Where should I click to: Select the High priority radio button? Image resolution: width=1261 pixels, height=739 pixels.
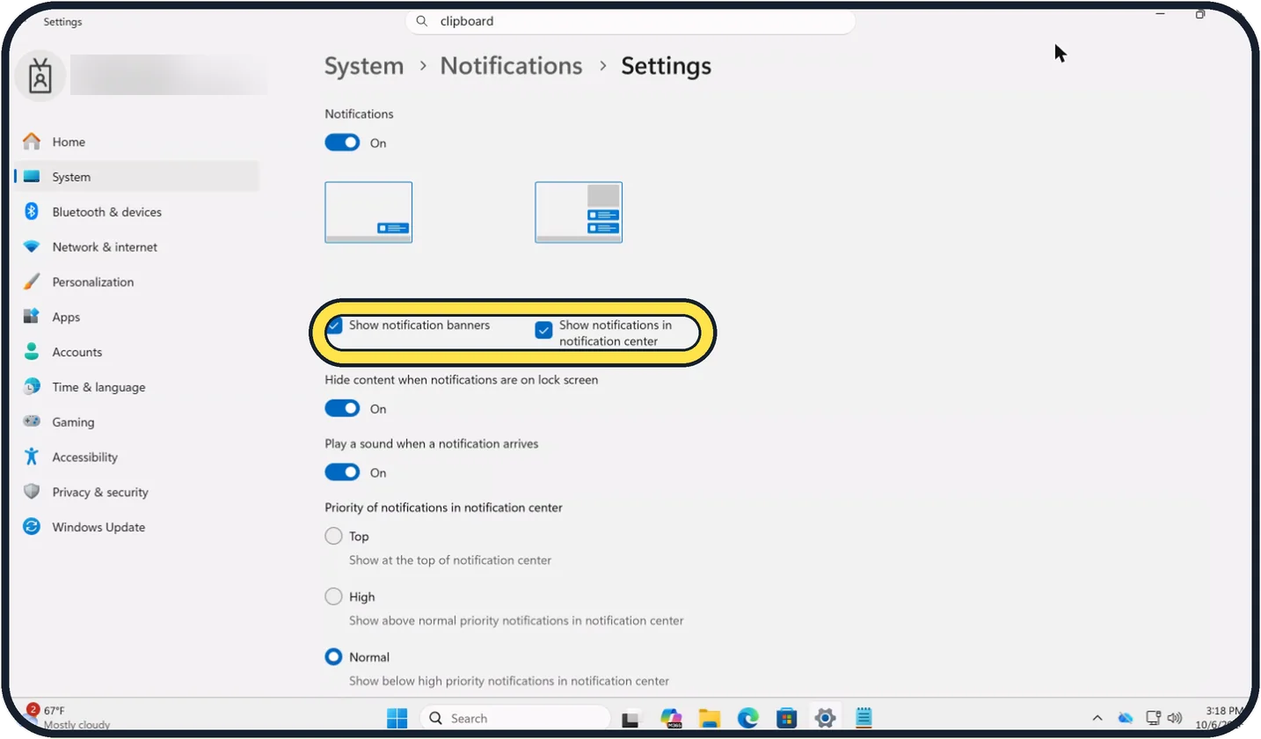click(x=333, y=596)
